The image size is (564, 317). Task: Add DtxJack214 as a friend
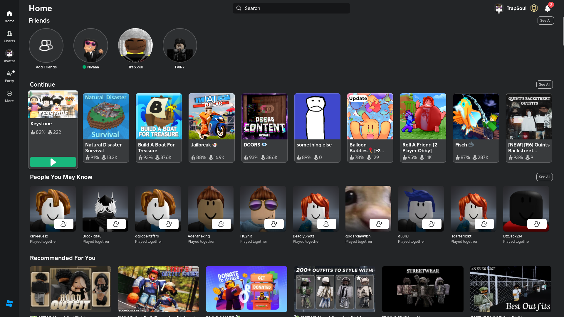tap(537, 224)
